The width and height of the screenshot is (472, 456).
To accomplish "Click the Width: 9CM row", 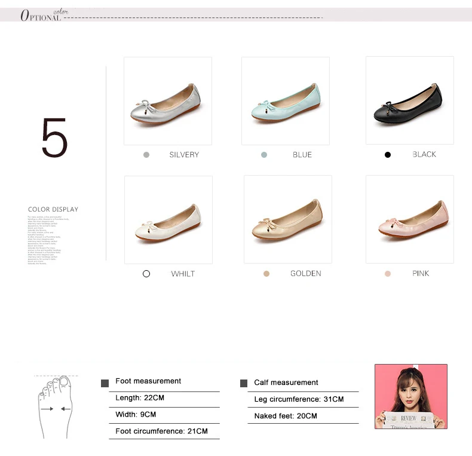I will 164,415.
